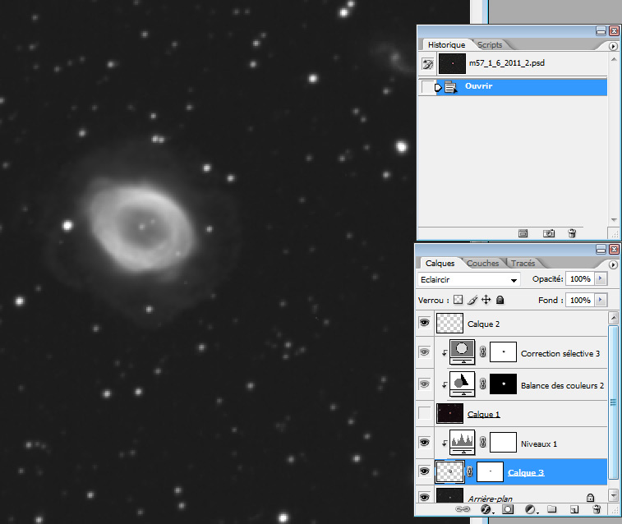Click the Calques panel scroll up arrow
Screen dimensions: 622x524
[x=614, y=318]
